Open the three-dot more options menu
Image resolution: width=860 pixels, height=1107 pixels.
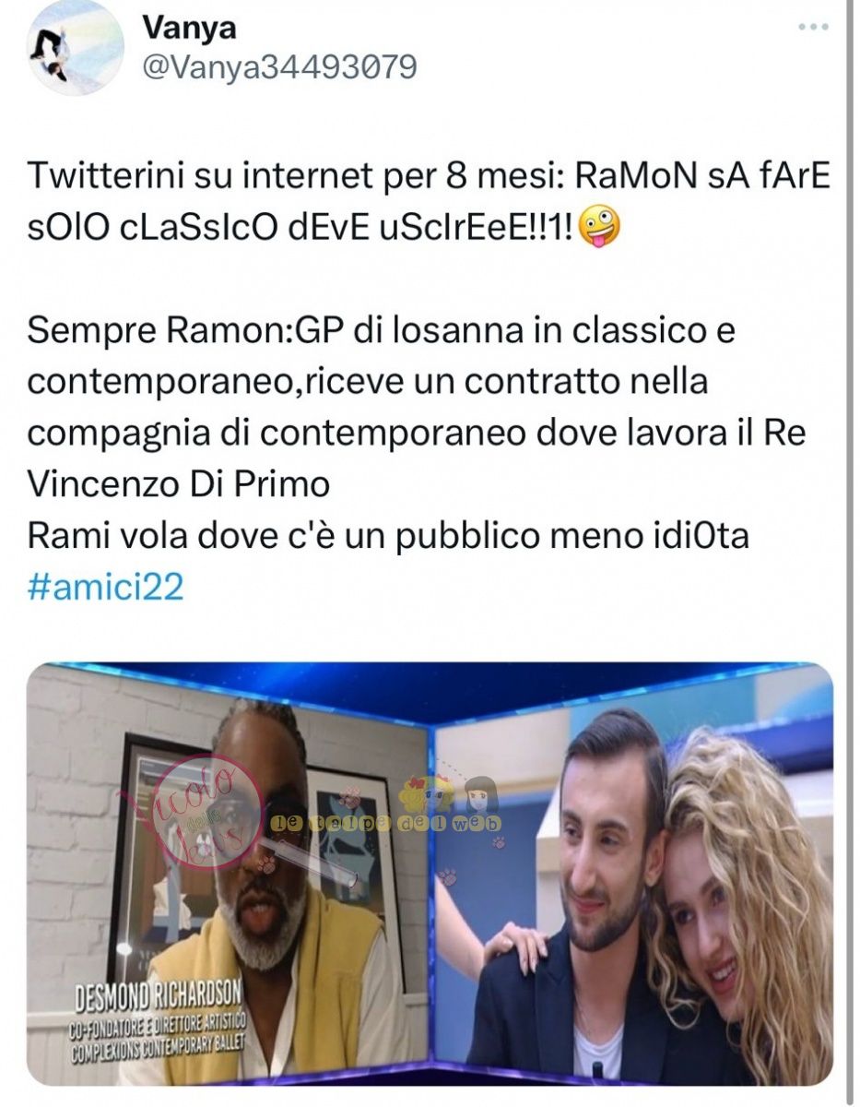[x=813, y=27]
